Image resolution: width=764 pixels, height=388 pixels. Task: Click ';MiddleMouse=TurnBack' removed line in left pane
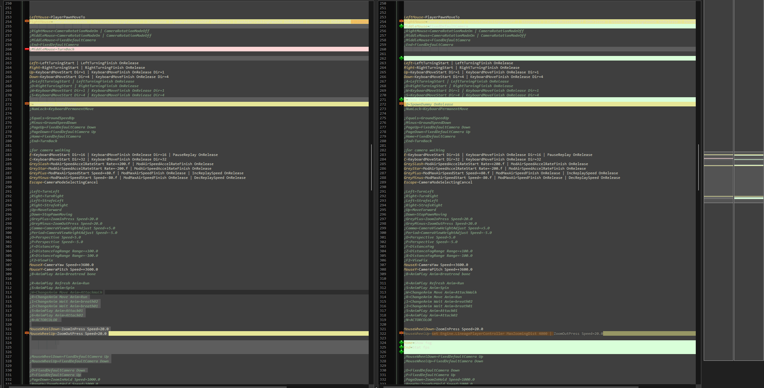(x=52, y=49)
